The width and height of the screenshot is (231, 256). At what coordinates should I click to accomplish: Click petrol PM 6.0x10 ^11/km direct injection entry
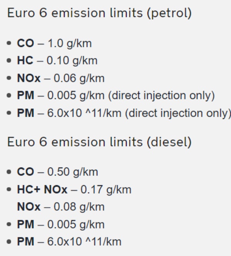[124, 113]
